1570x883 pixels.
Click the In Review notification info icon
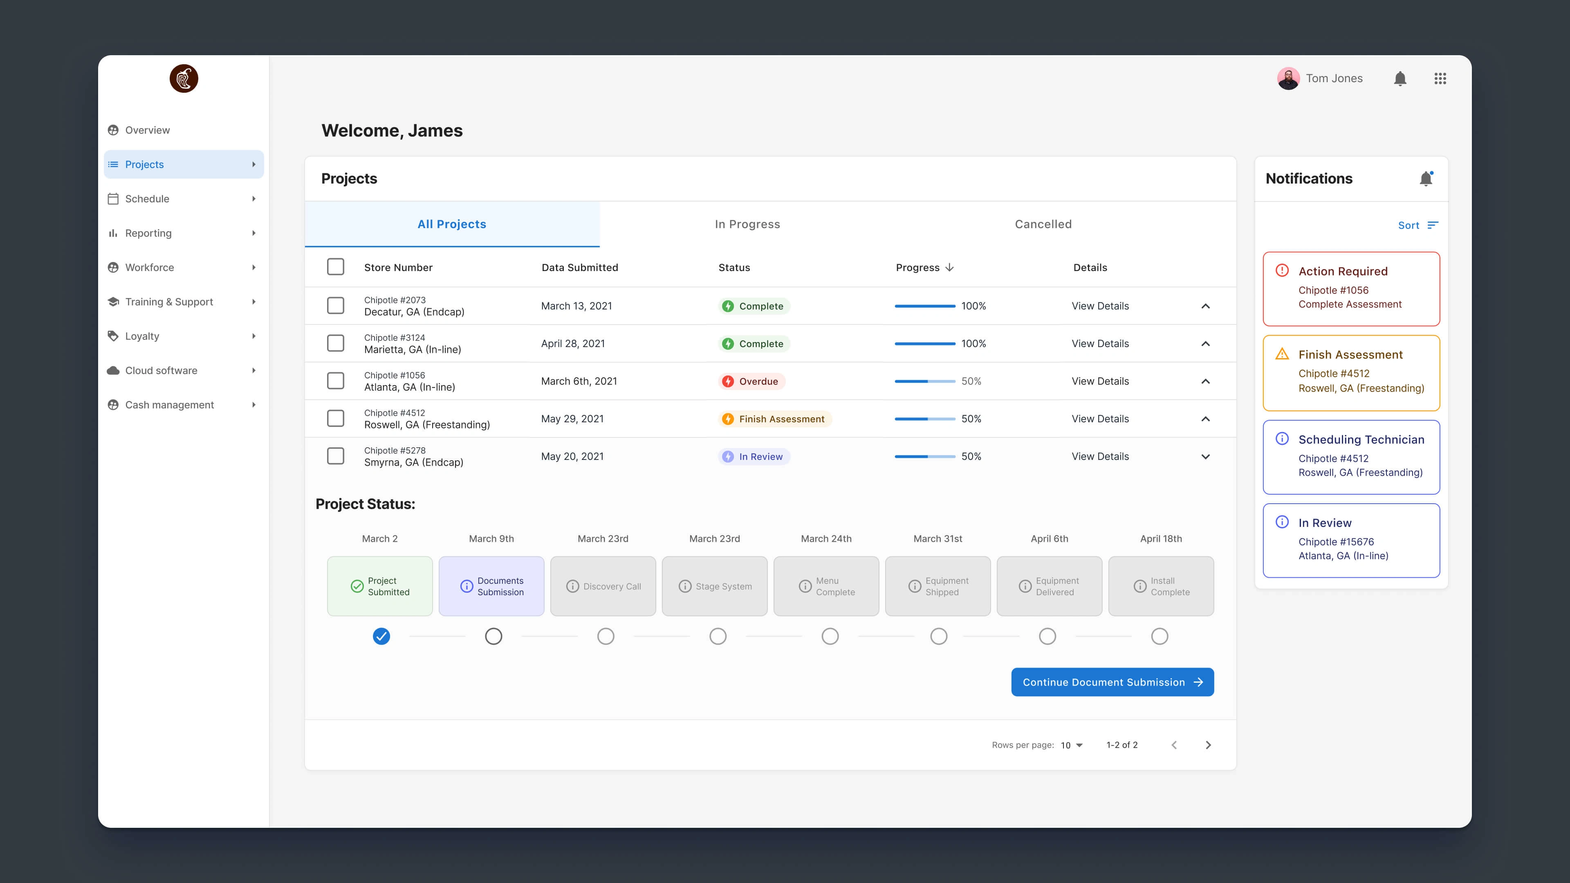tap(1282, 522)
